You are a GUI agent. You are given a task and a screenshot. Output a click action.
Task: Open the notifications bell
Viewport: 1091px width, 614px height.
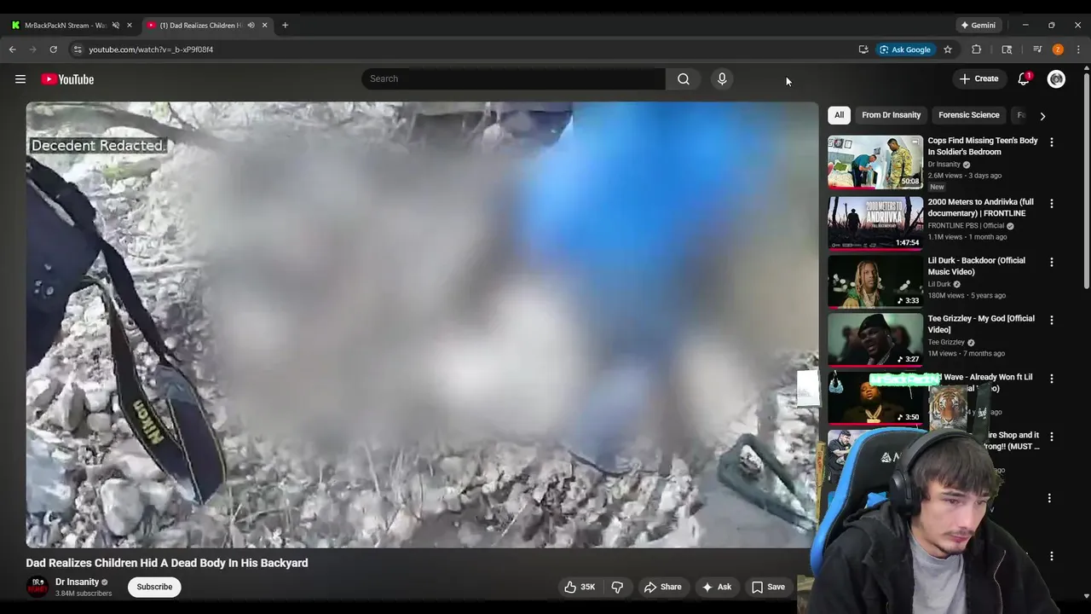pyautogui.click(x=1024, y=78)
